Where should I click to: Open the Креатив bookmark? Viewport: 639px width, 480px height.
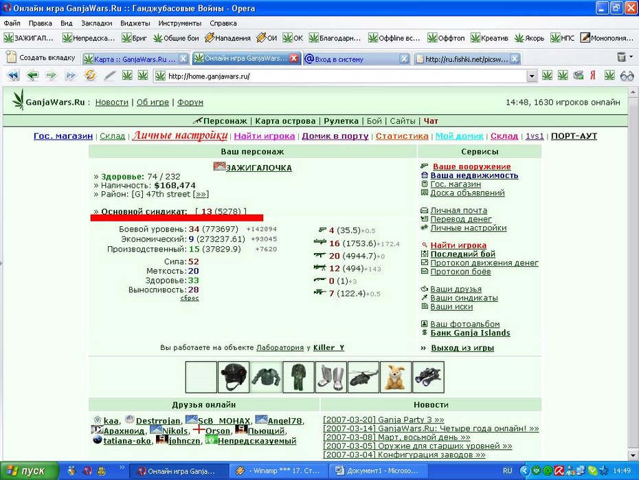(489, 38)
